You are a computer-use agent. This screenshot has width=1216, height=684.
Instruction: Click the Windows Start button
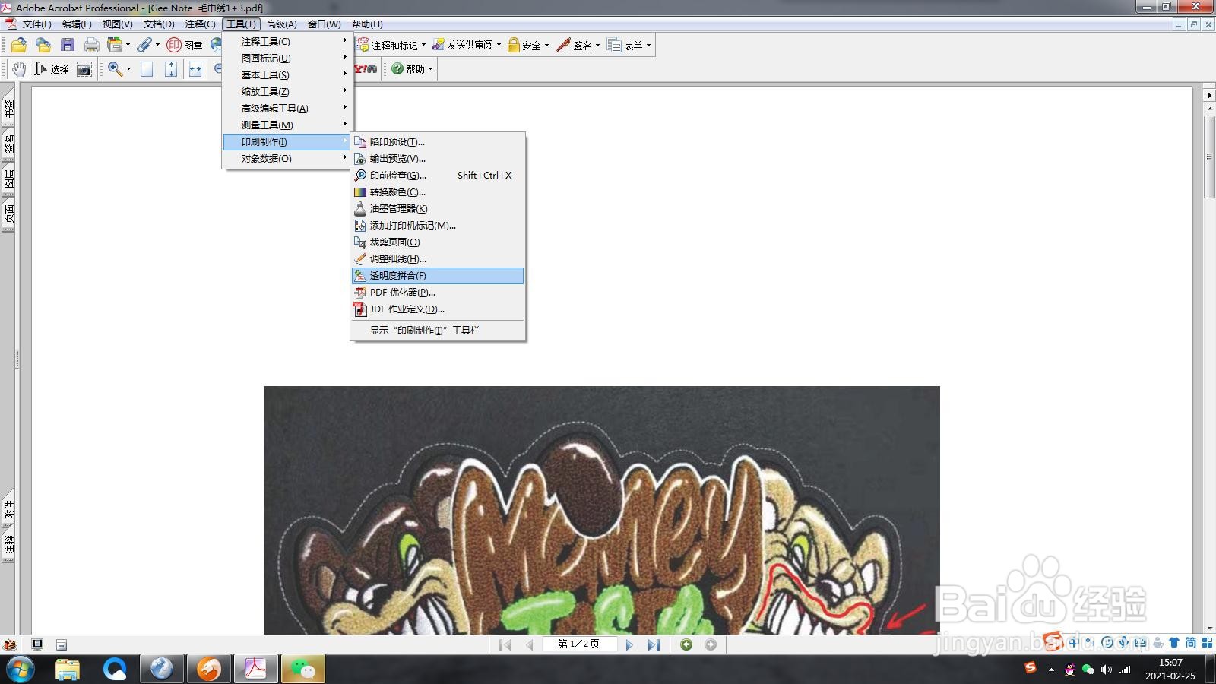(20, 670)
